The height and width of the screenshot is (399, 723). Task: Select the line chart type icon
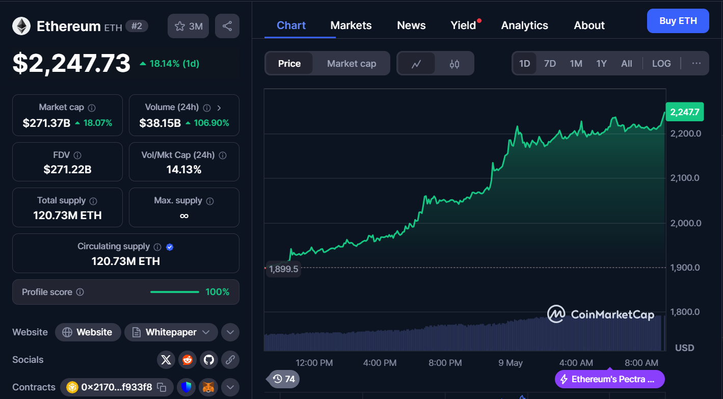click(x=416, y=64)
